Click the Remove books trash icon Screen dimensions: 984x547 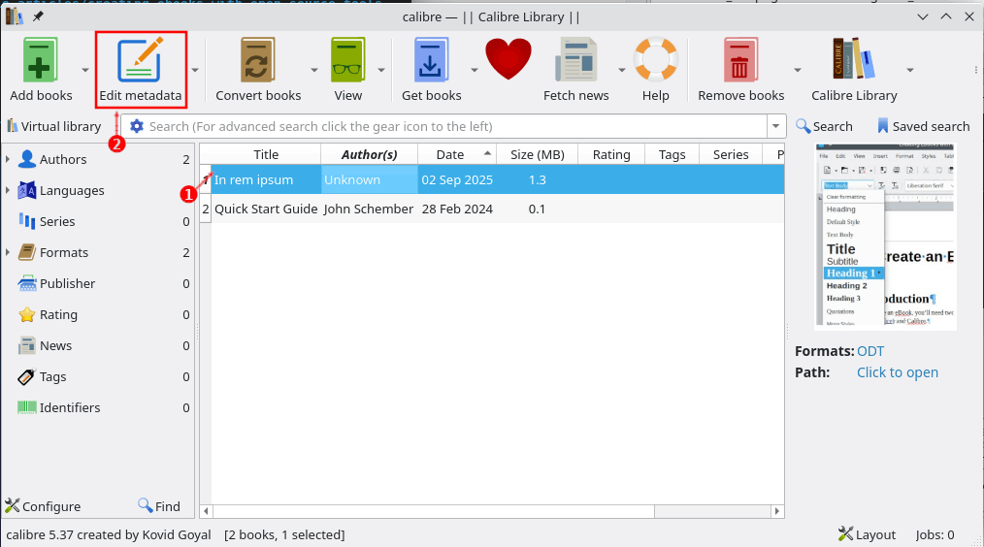tap(740, 61)
